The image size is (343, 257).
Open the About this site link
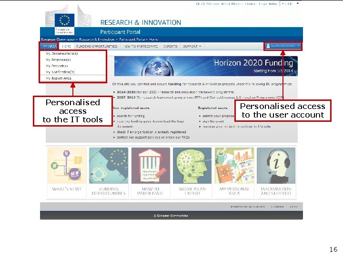point(232,4)
